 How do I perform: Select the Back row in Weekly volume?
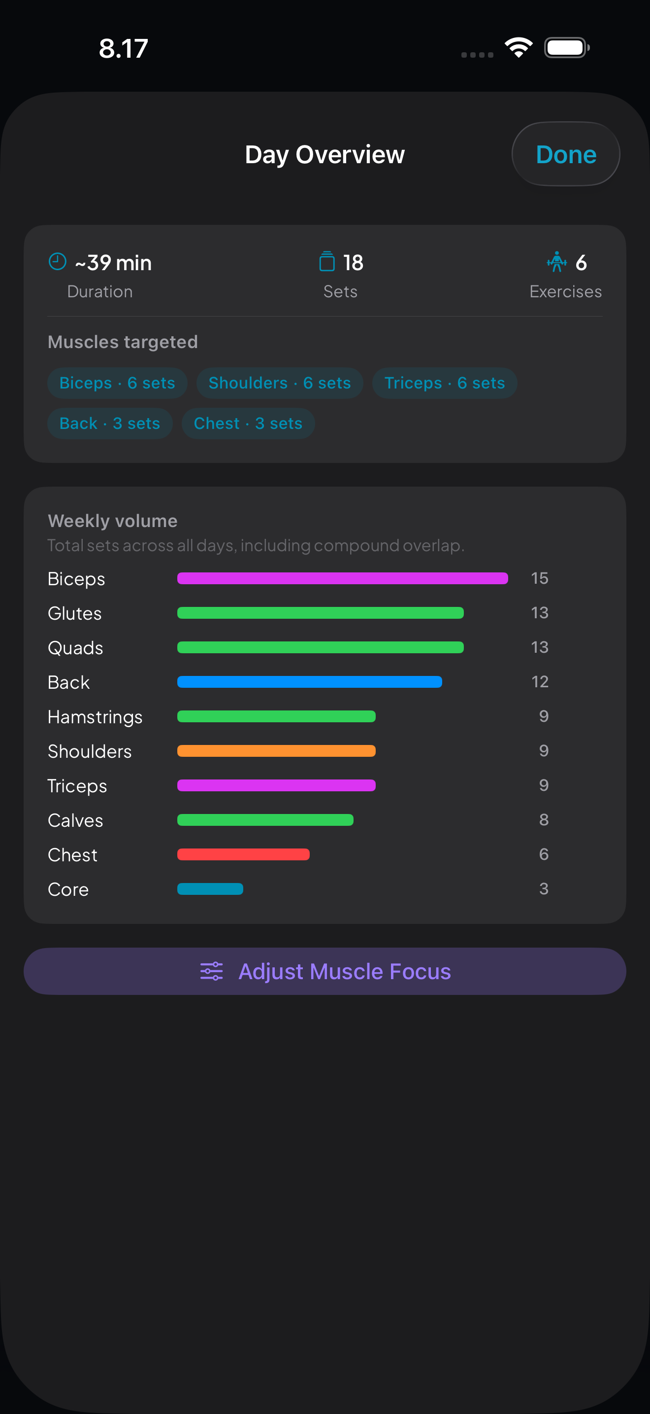(309, 682)
